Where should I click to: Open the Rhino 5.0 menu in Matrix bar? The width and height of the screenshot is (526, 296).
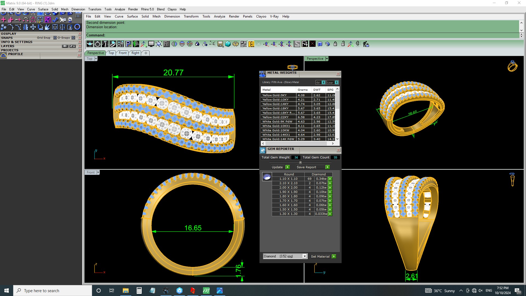coord(147,9)
